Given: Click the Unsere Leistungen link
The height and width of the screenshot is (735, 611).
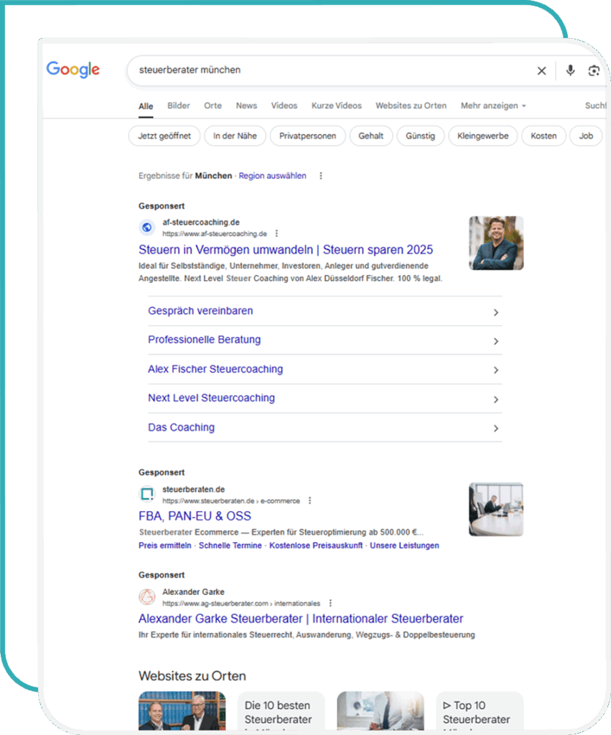Looking at the screenshot, I should click(x=405, y=546).
